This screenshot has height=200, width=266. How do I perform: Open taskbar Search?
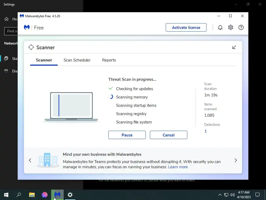coord(19,195)
